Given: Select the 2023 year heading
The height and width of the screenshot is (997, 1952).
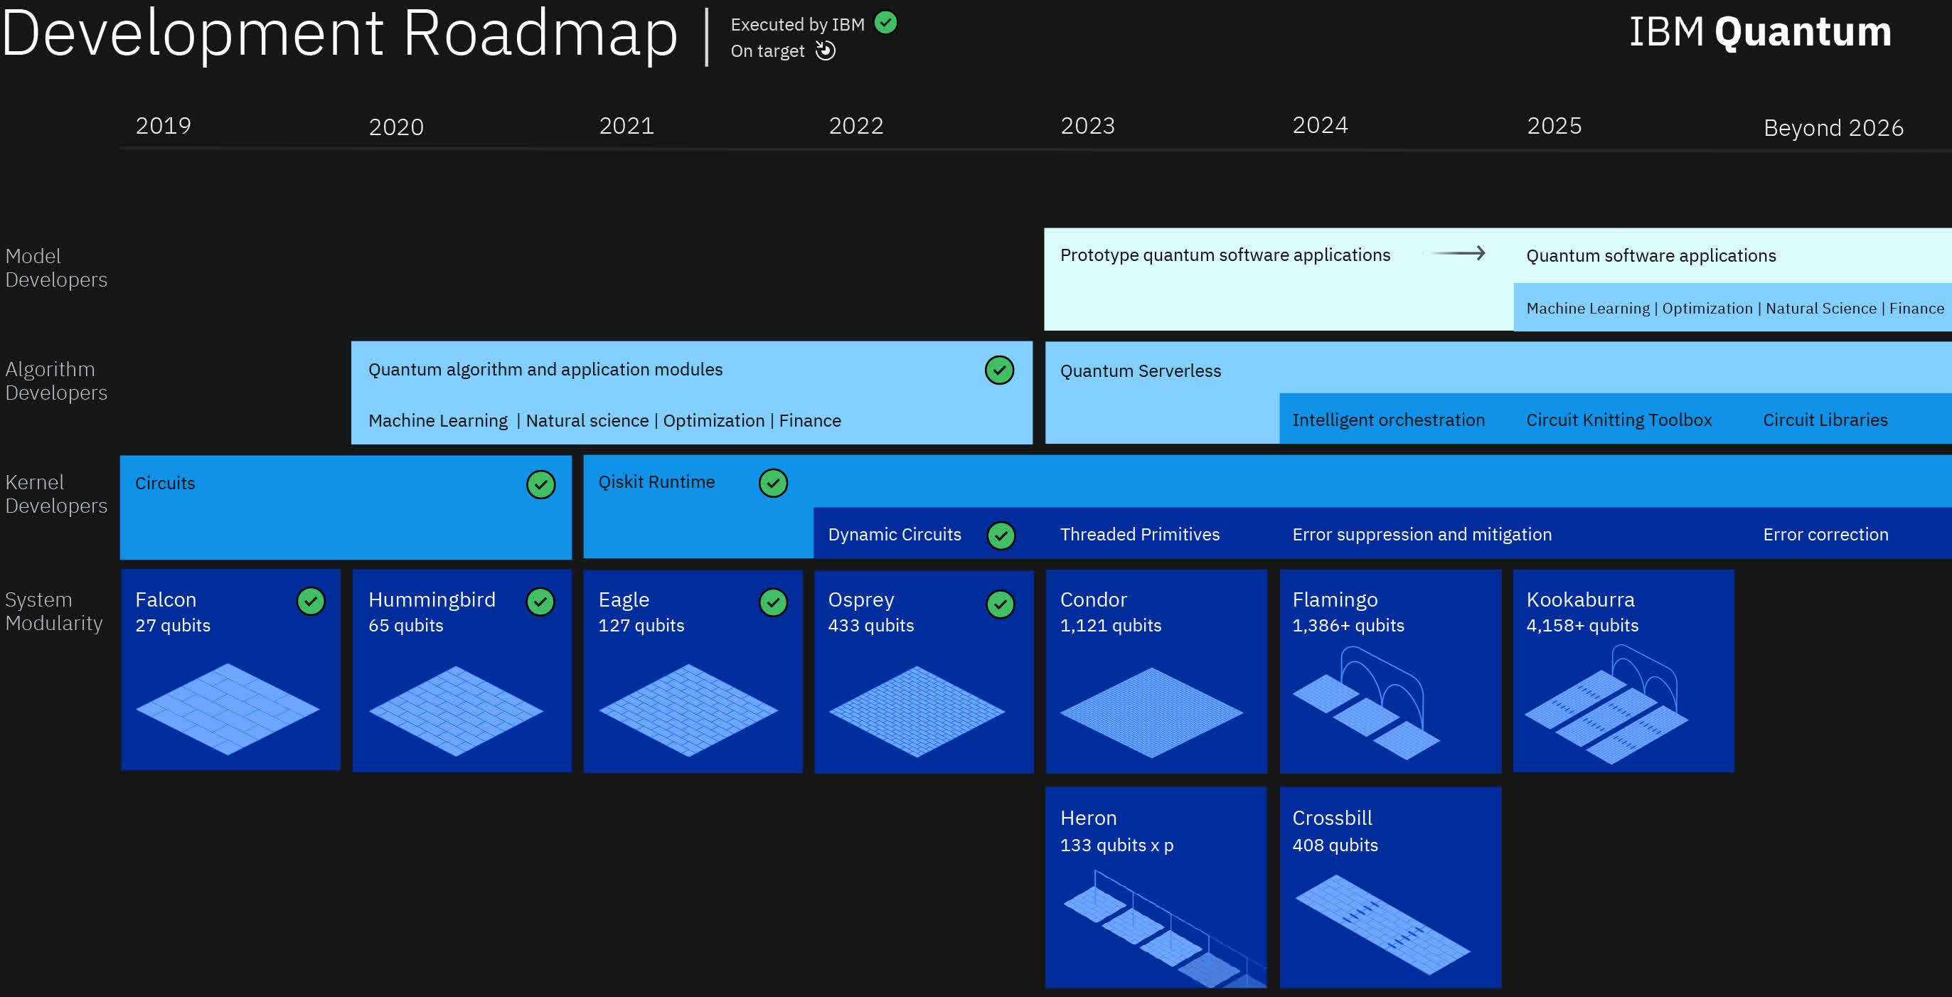Looking at the screenshot, I should click(1087, 126).
